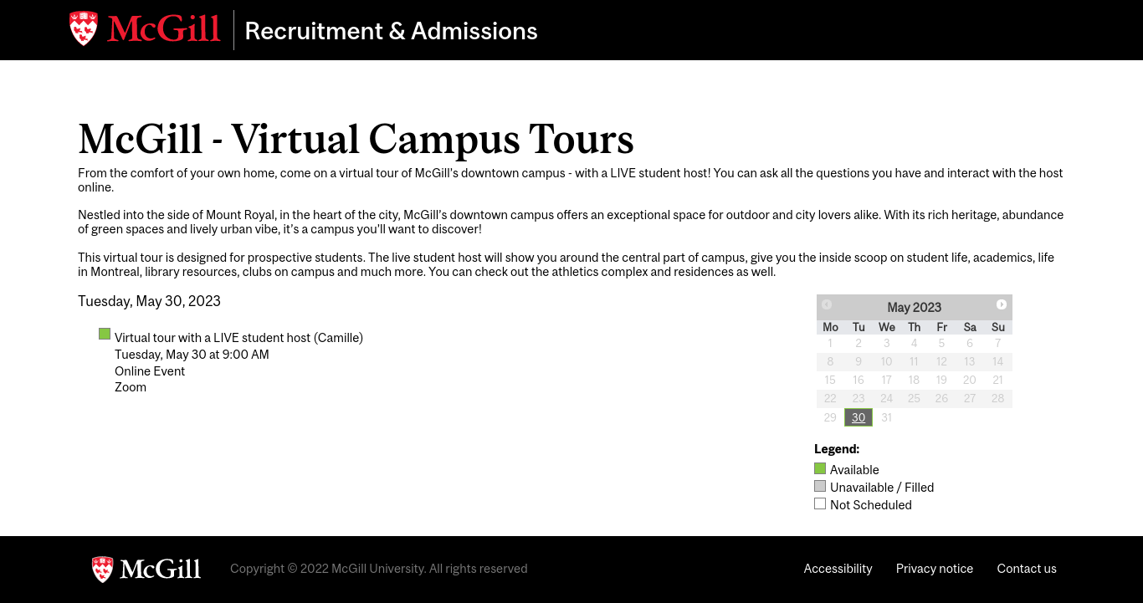Click day 7 in the calendar
The image size is (1143, 603).
[x=997, y=343]
